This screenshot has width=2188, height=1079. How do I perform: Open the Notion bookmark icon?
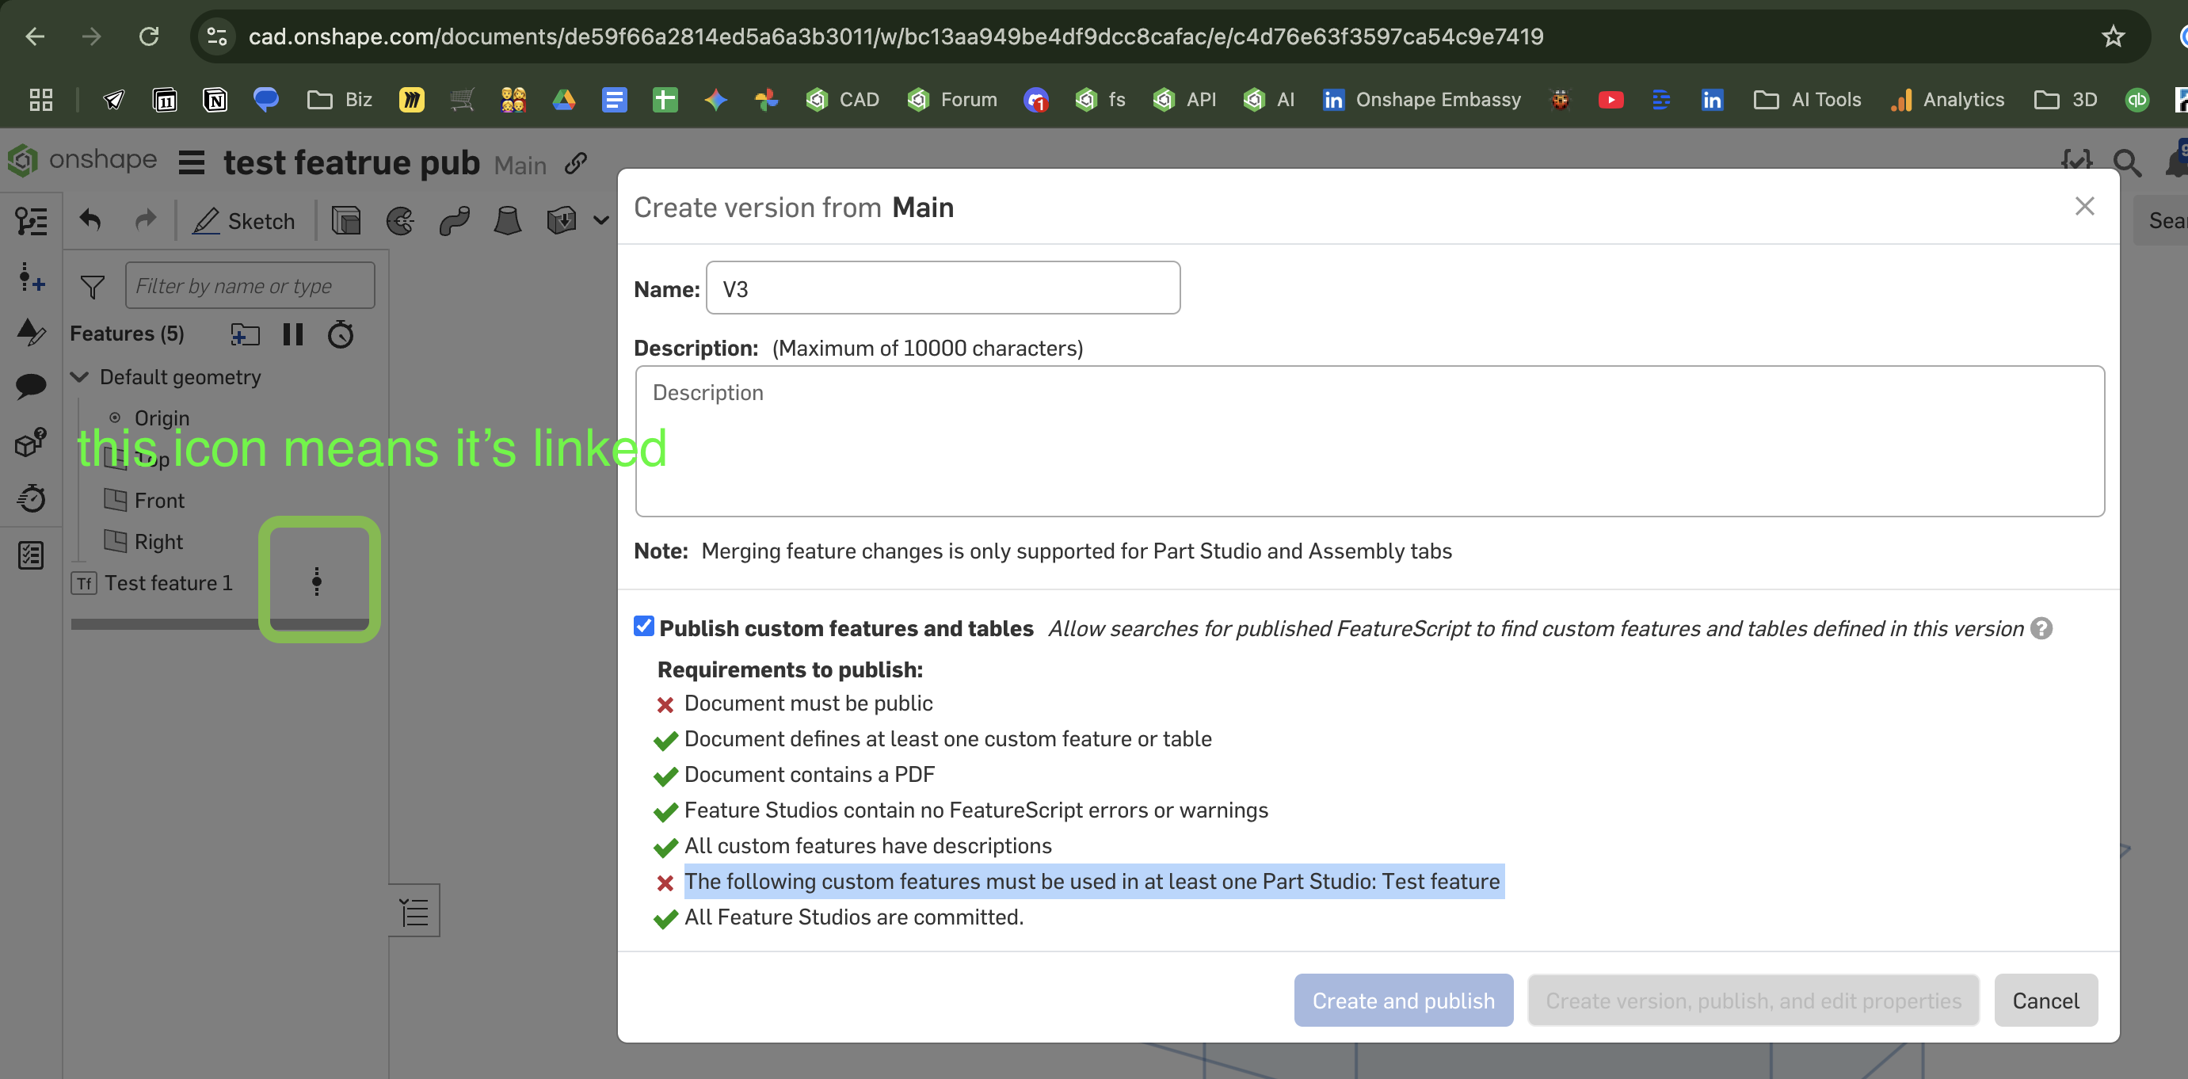pos(215,99)
